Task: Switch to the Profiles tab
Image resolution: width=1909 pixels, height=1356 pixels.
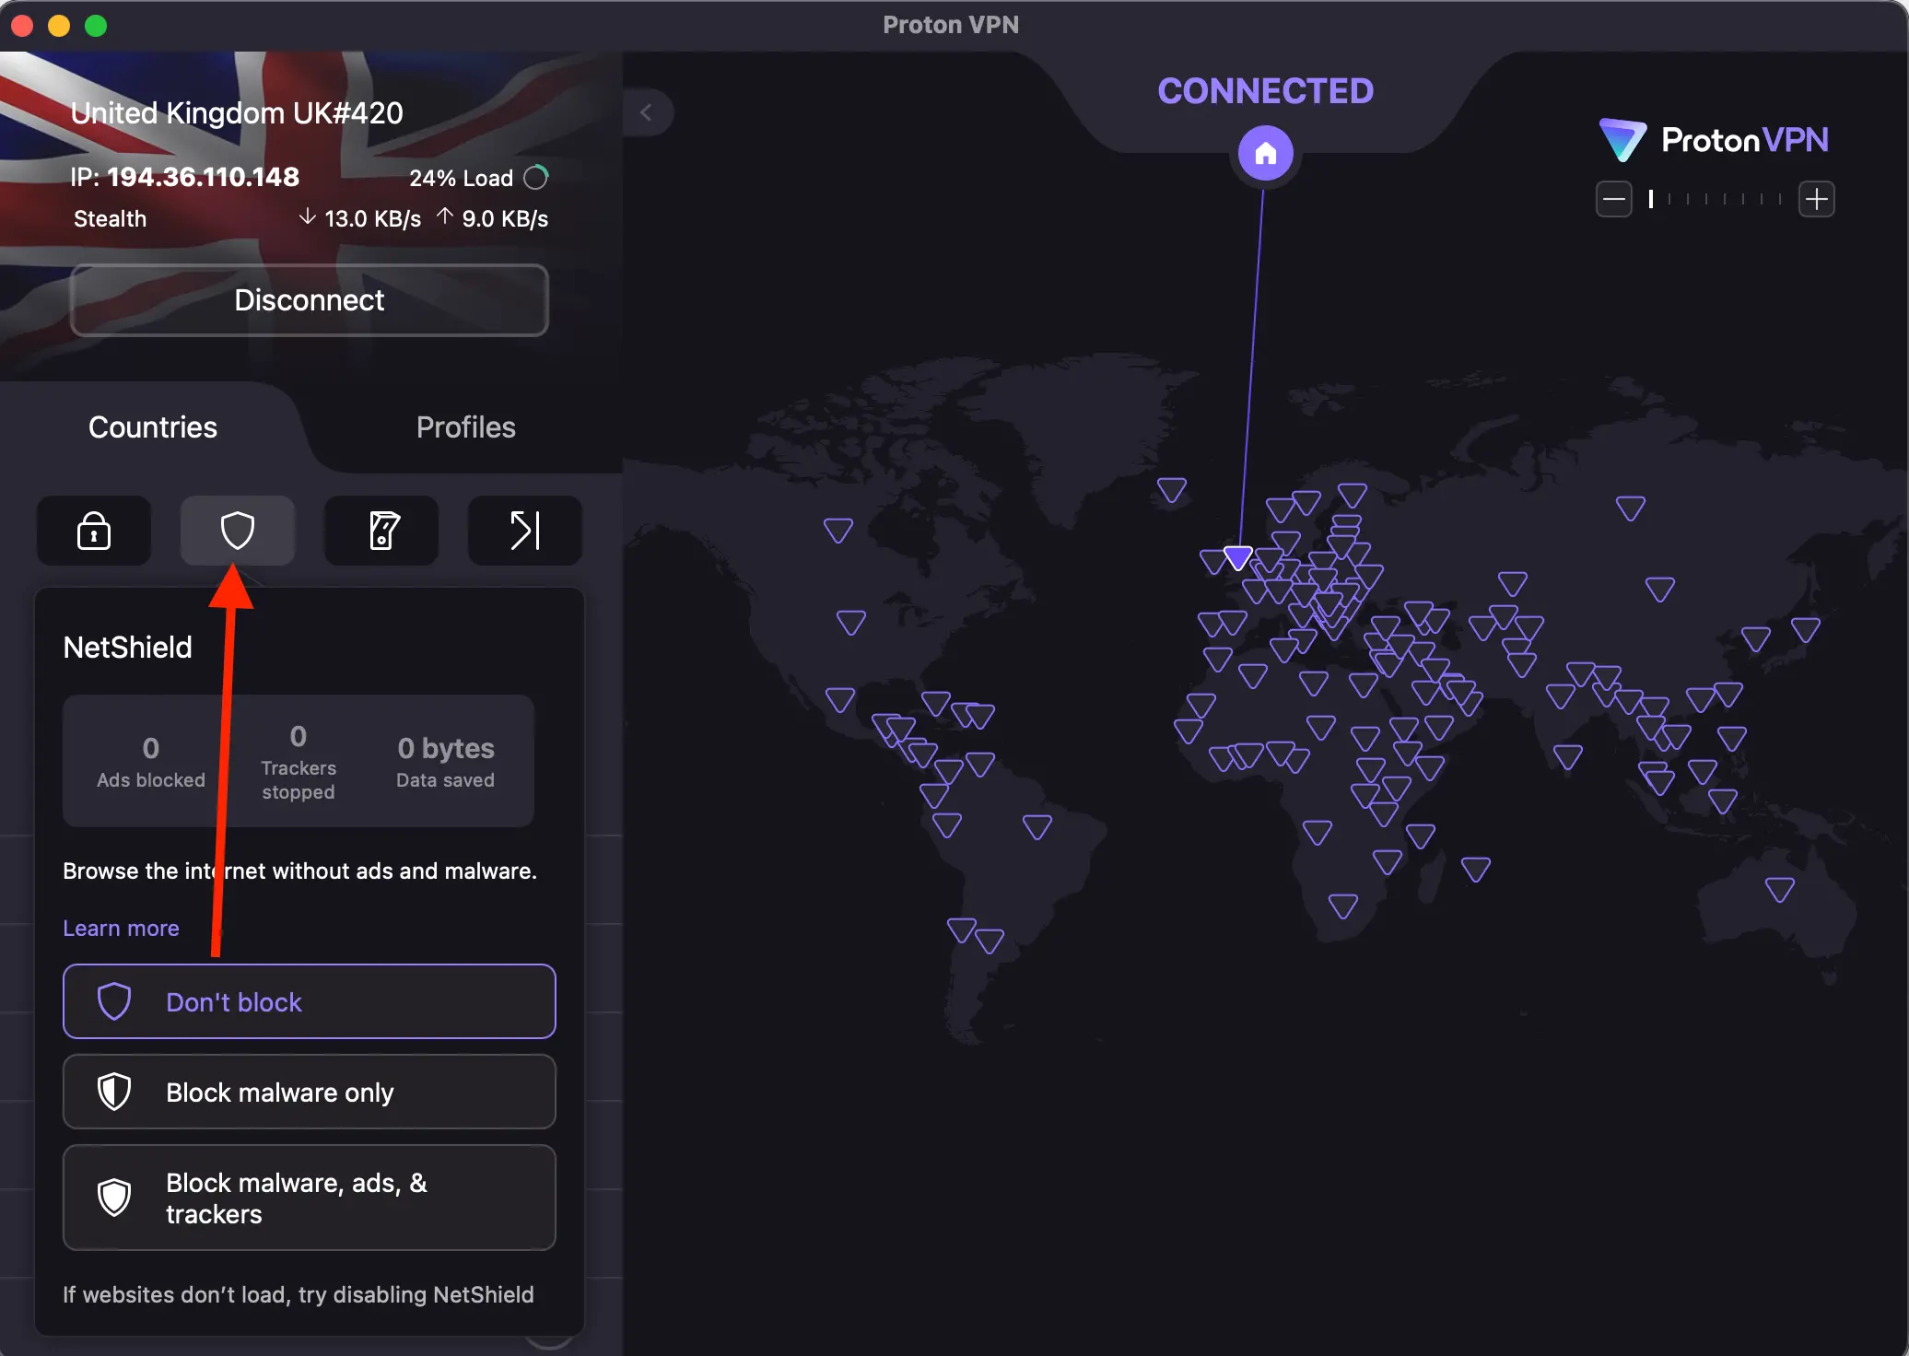Action: click(x=465, y=427)
